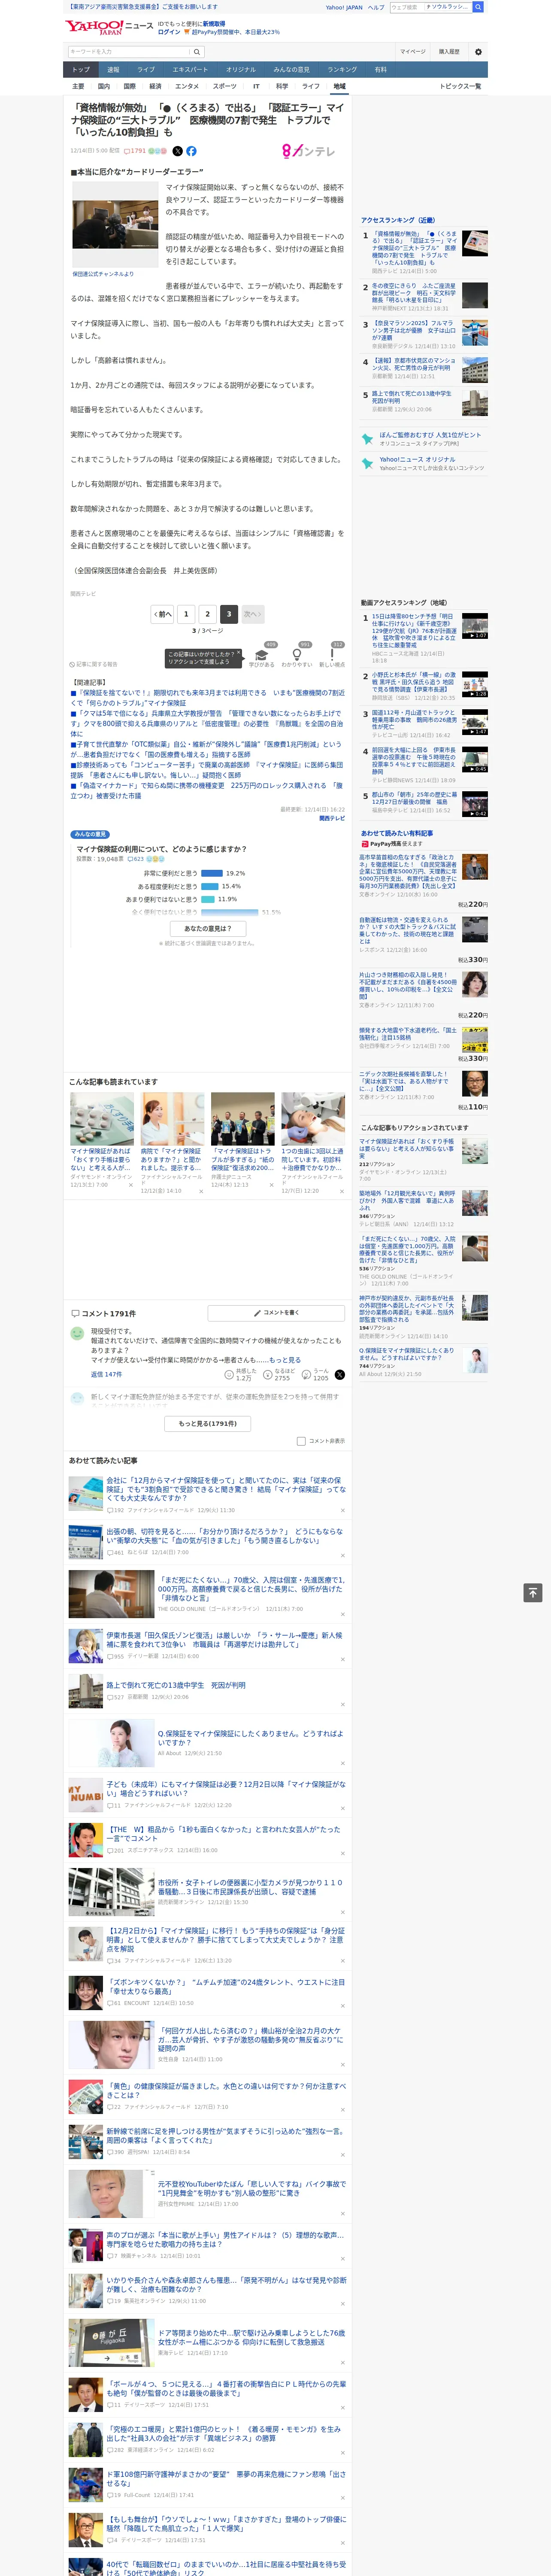Open the ランキング tab

pos(342,70)
